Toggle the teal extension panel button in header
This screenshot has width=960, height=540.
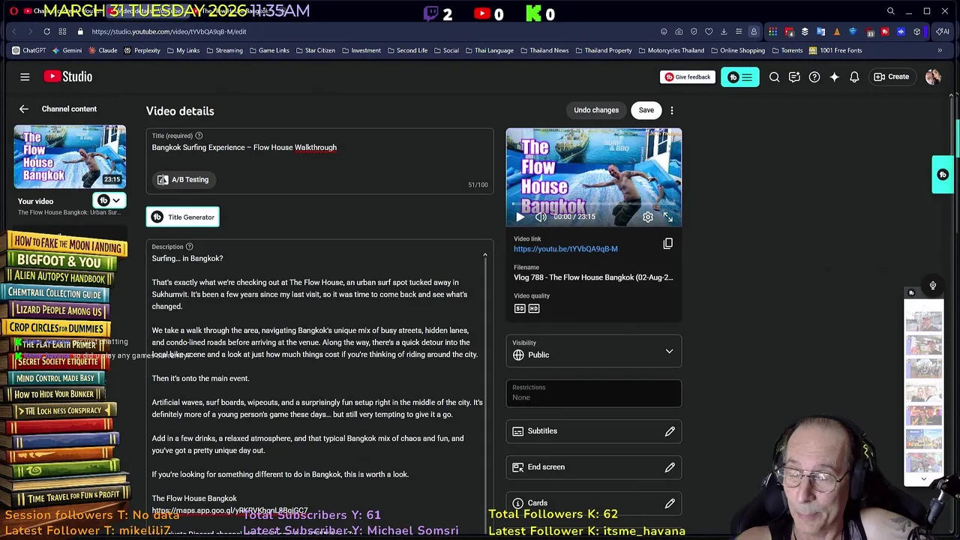point(739,76)
